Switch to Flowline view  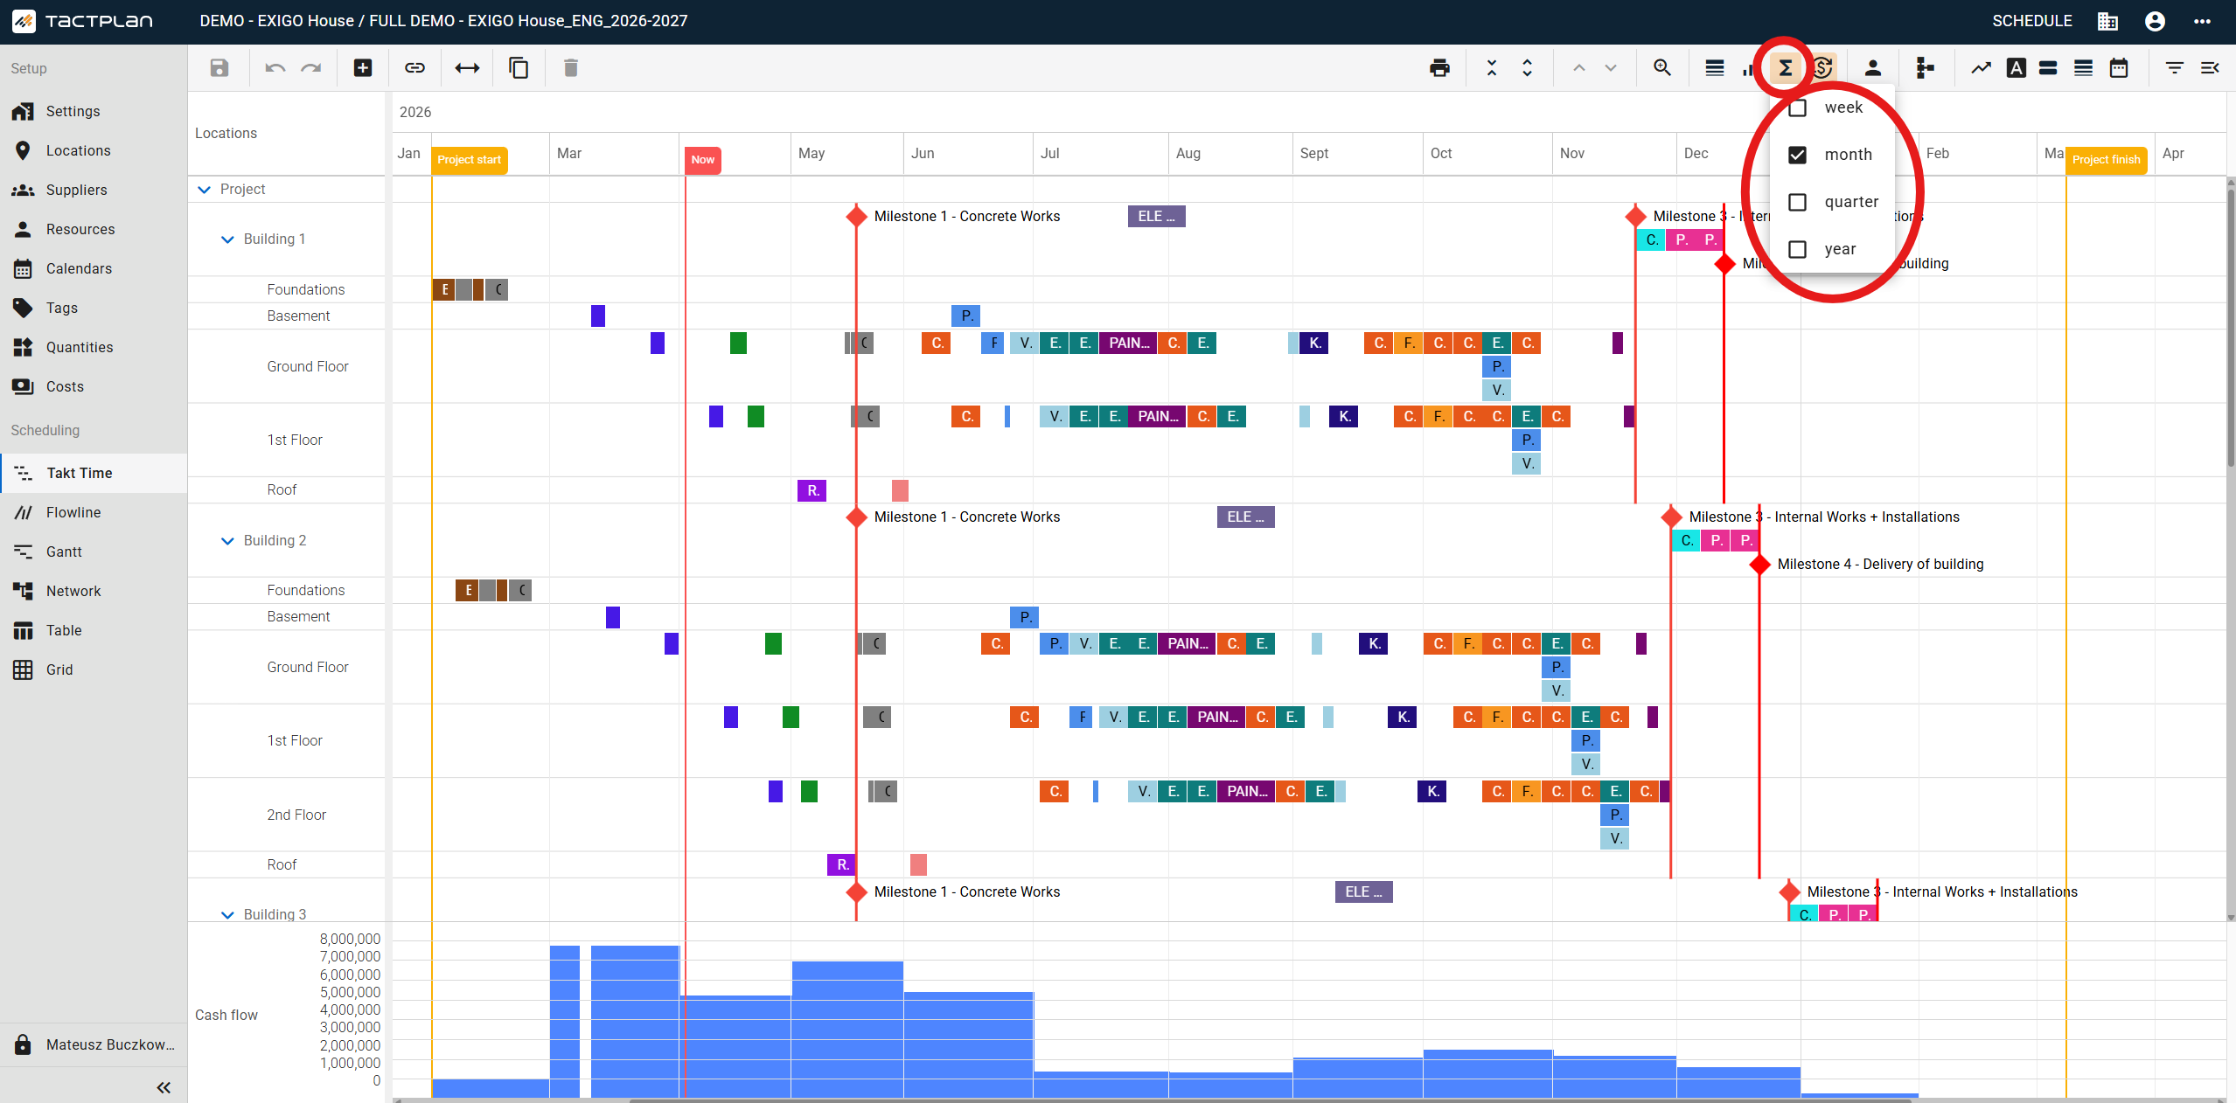[94, 512]
